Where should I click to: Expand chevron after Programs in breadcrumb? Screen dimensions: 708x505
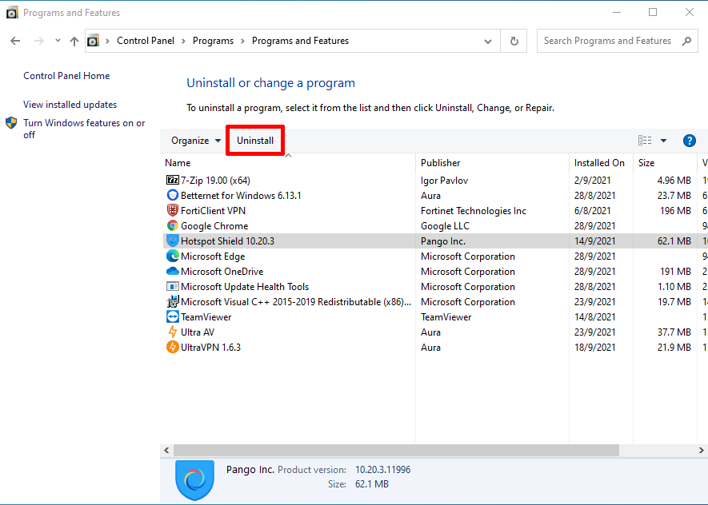pos(242,41)
